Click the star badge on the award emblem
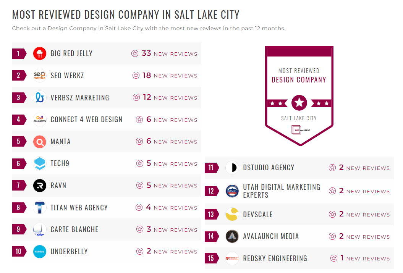 tap(299, 102)
